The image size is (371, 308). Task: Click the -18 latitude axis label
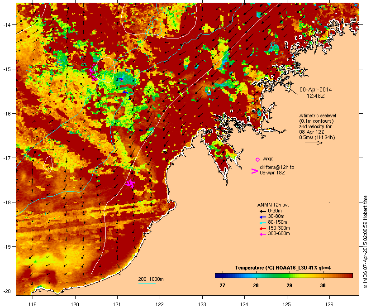(x=7, y=202)
